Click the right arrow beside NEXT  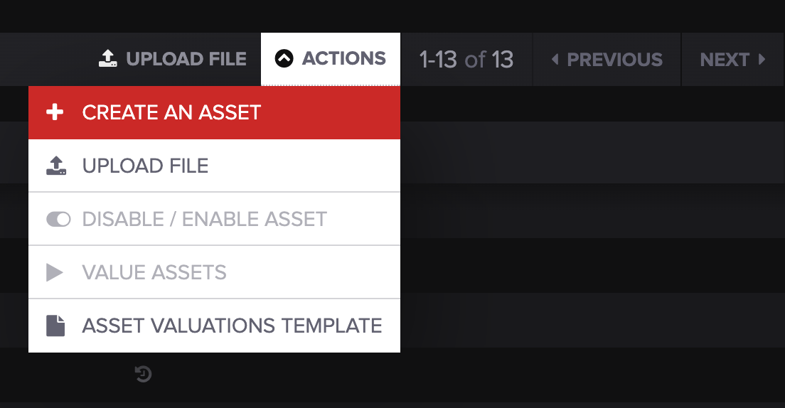pos(762,59)
